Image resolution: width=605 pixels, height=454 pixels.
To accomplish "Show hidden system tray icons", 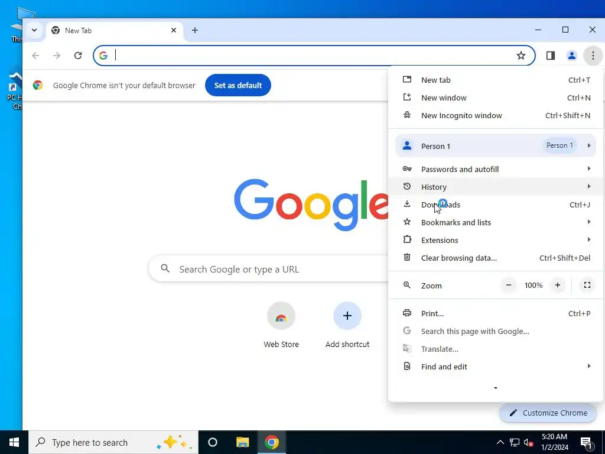I will (x=500, y=442).
